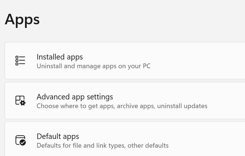Viewport: 245px width, 156px height.
Task: Open Installed apps
Action: pyautogui.click(x=60, y=57)
